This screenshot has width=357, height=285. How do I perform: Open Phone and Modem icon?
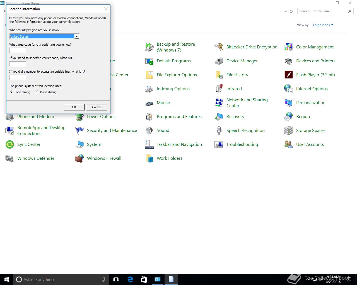pyautogui.click(x=10, y=117)
